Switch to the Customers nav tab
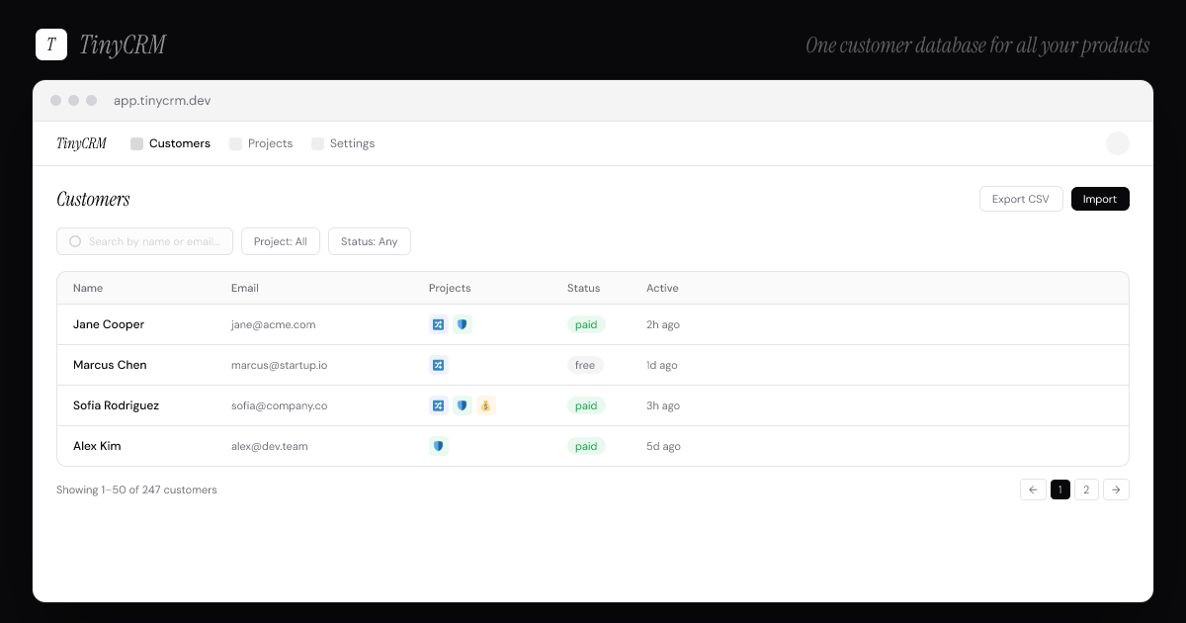Image resolution: width=1186 pixels, height=623 pixels. tap(170, 143)
